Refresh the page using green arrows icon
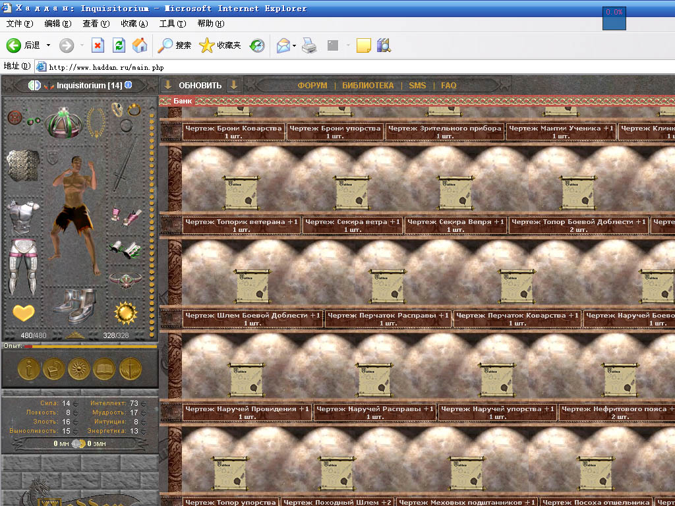Image resolution: width=675 pixels, height=506 pixels. coord(119,45)
